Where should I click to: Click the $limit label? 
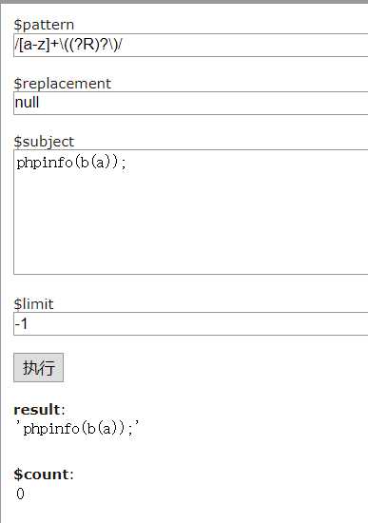33,304
